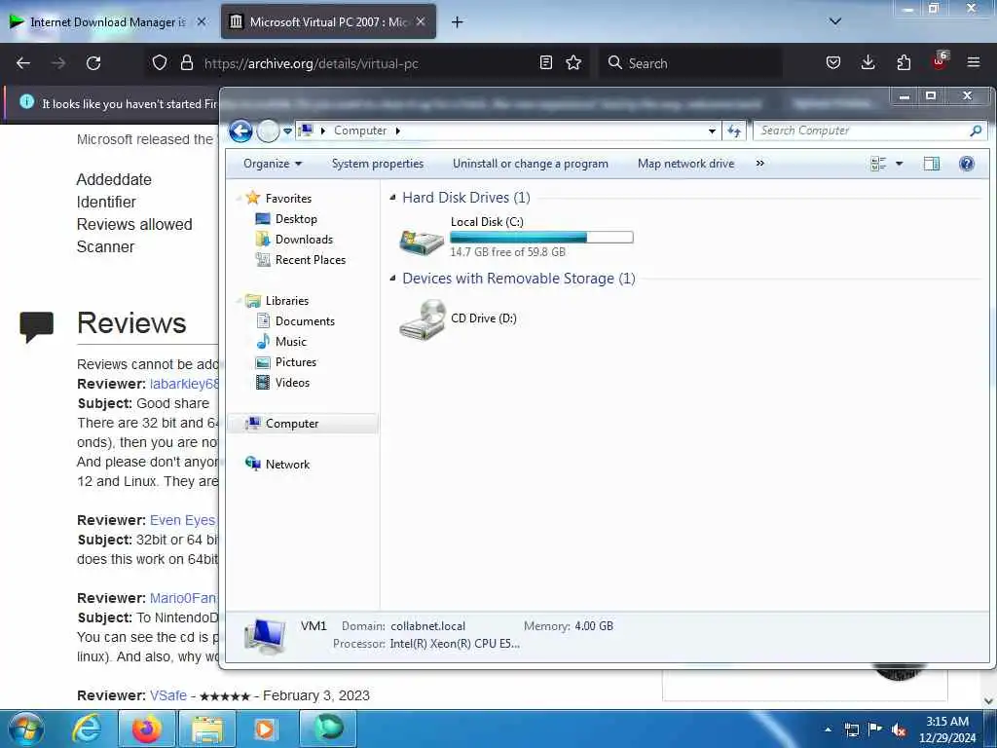Toggle Firefox reader view icon

click(x=545, y=62)
